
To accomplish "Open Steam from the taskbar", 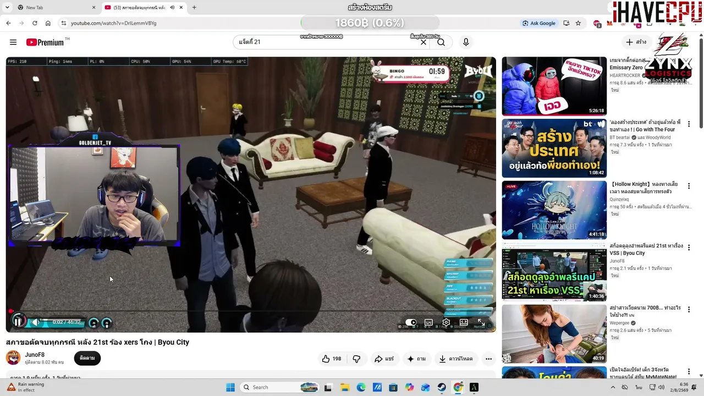I will [x=442, y=387].
